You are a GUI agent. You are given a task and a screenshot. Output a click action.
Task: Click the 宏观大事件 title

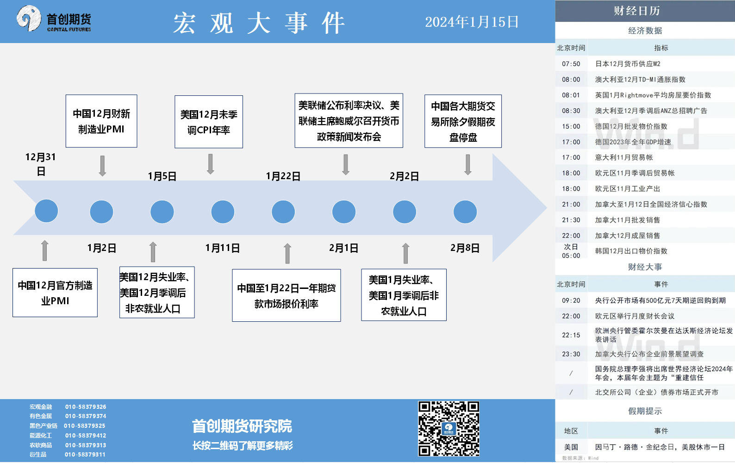pos(259,23)
